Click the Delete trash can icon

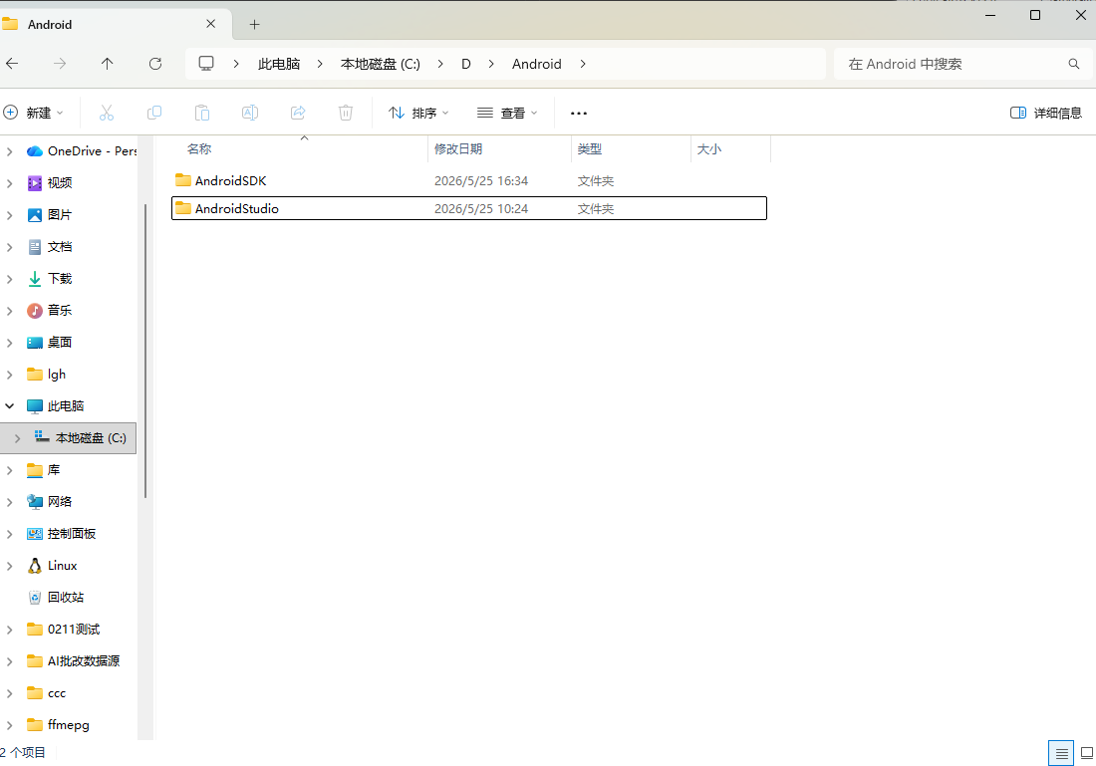pos(346,113)
